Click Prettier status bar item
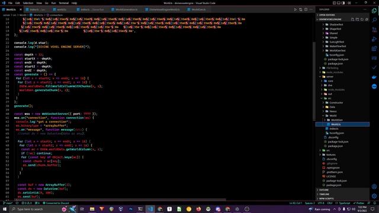The height and width of the screenshot is (213, 379). [x=359, y=204]
